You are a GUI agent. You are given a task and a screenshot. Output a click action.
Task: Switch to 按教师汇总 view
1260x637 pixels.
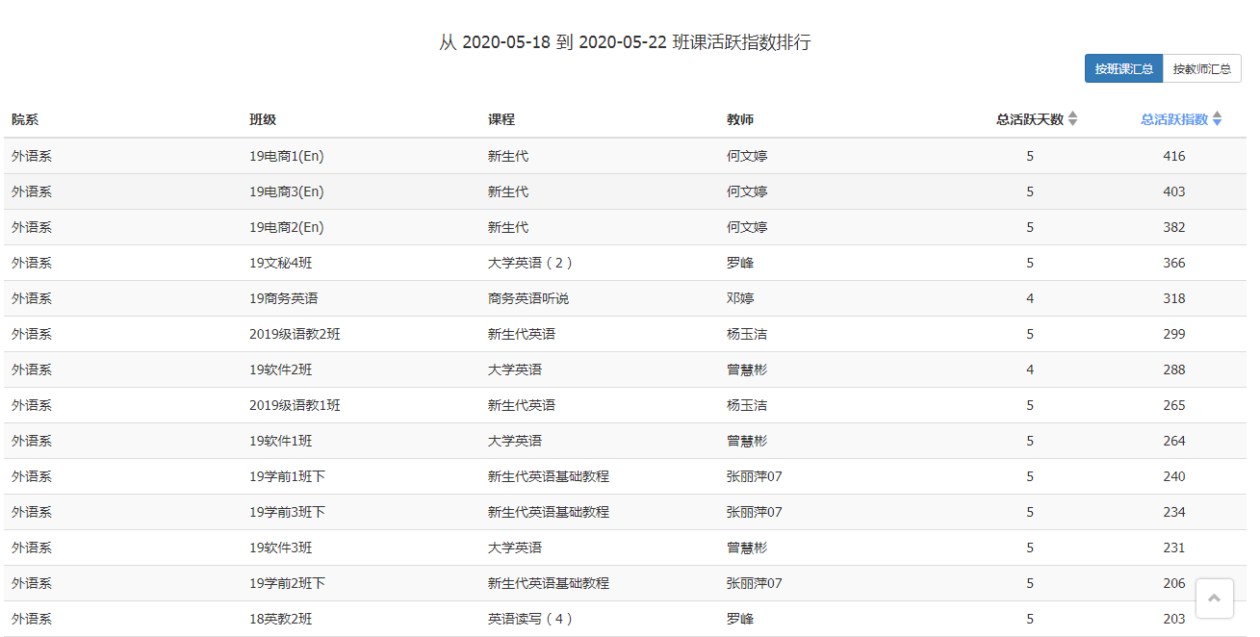coord(1202,69)
